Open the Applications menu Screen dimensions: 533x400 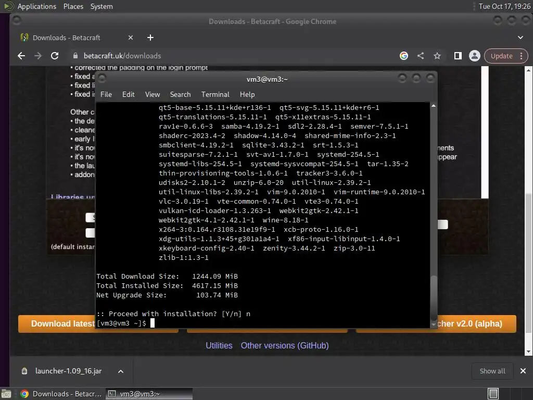coord(37,6)
